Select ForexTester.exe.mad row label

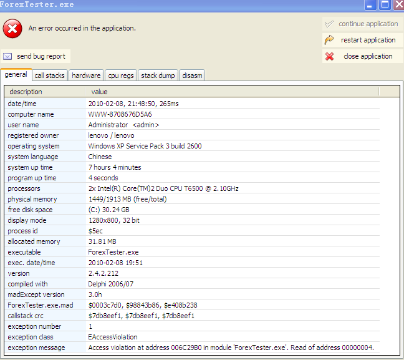(41, 305)
